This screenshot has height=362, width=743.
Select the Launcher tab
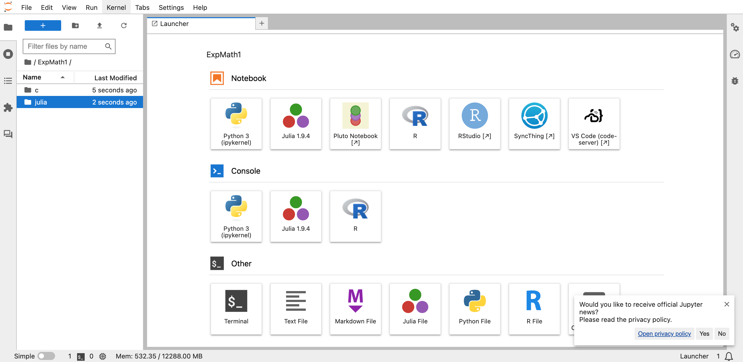pyautogui.click(x=201, y=24)
